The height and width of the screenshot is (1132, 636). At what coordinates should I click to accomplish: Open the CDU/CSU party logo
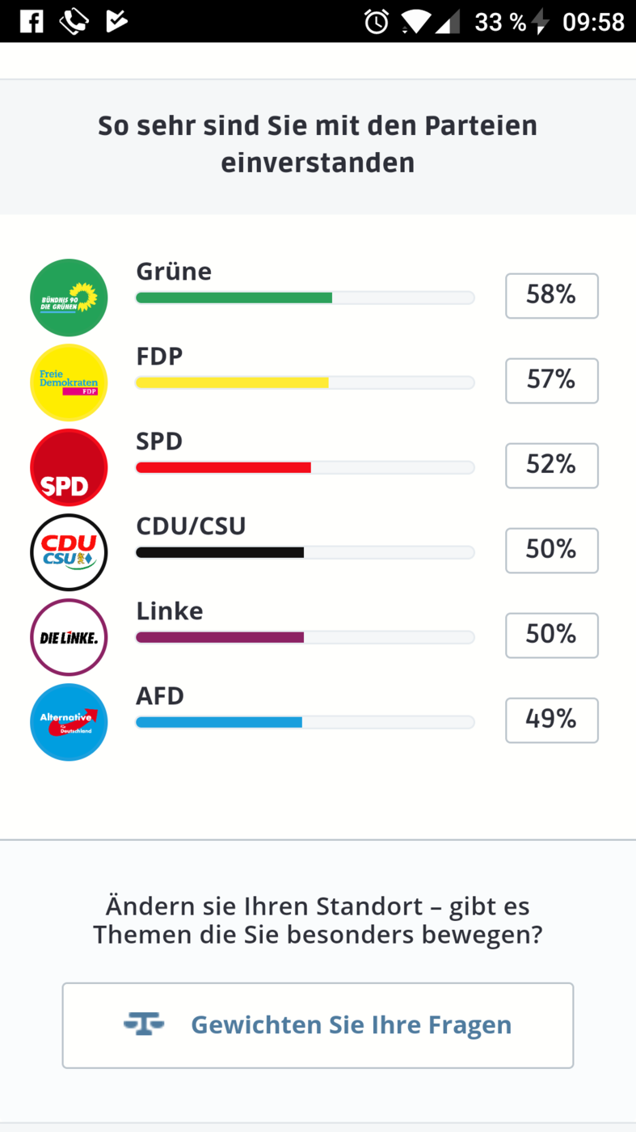click(x=69, y=552)
